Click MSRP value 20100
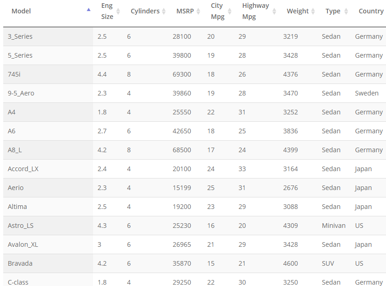Screen dimensions: 386x286 (x=181, y=169)
